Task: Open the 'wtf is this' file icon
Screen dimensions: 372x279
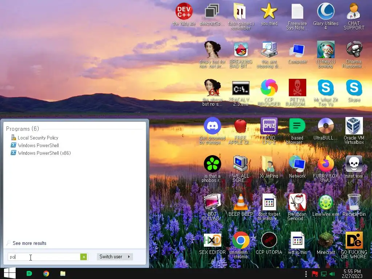Action: [297, 240]
